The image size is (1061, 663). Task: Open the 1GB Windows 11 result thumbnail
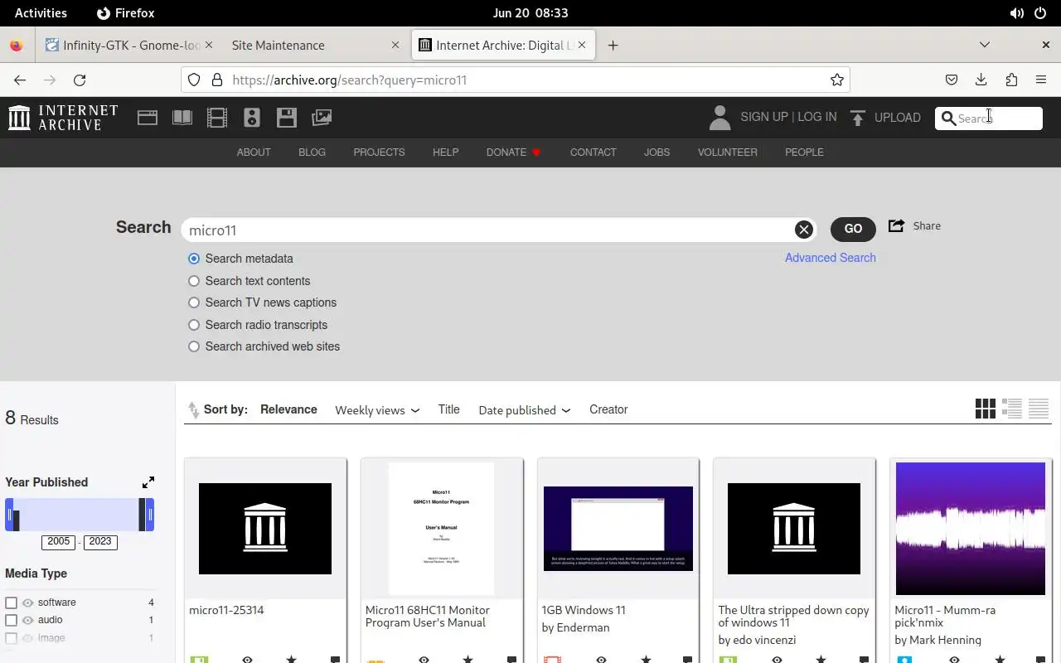pyautogui.click(x=618, y=529)
